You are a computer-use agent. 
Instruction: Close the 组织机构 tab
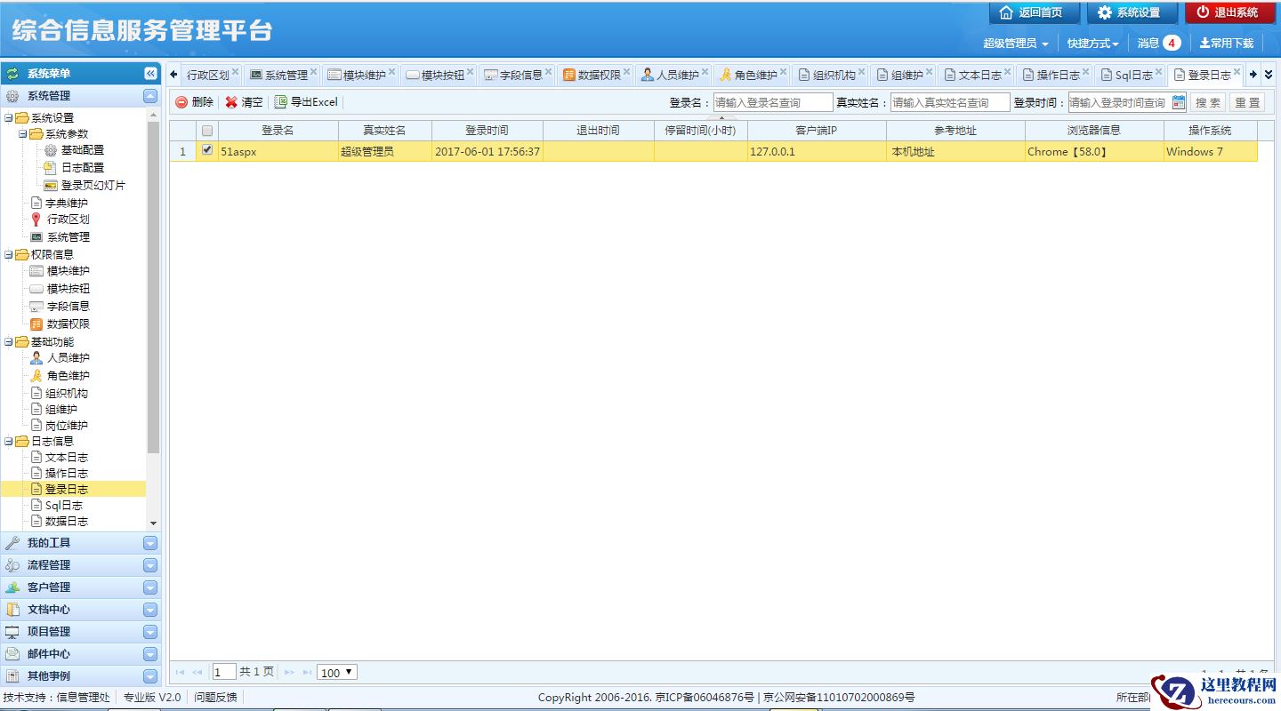(x=862, y=72)
